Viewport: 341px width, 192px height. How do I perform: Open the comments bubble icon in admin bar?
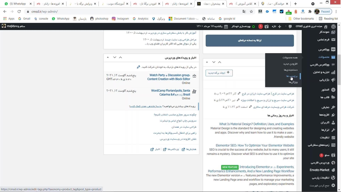290,26
